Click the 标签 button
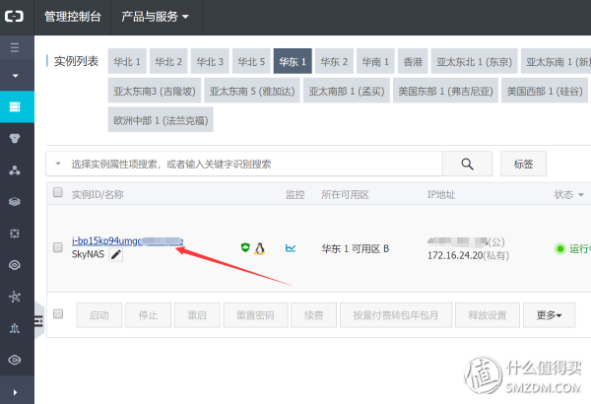Image resolution: width=591 pixels, height=404 pixels. coord(524,164)
